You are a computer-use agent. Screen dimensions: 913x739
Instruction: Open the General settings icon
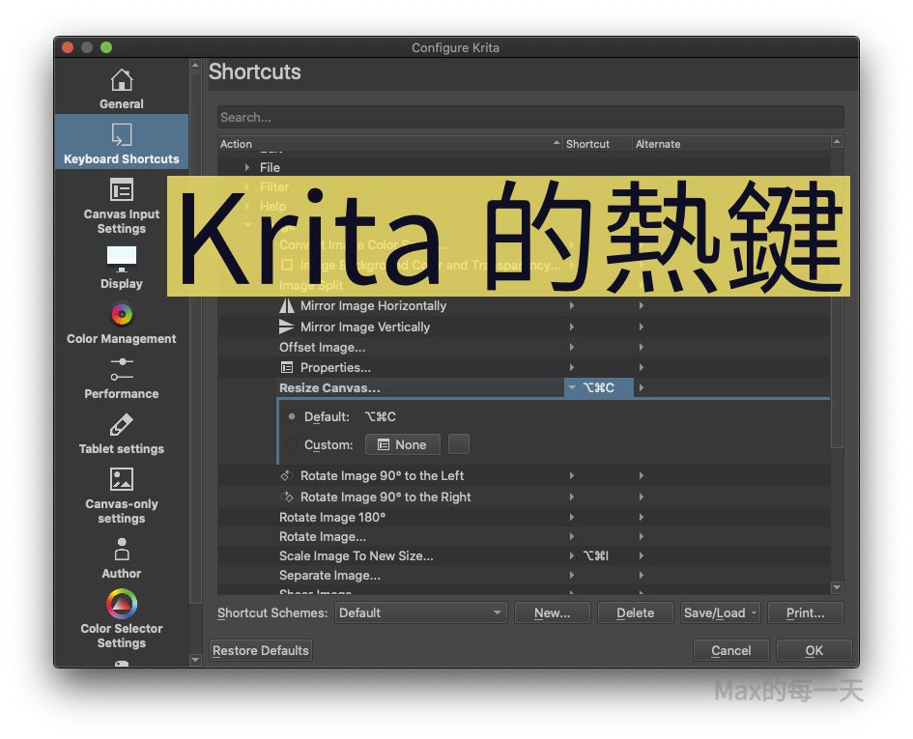tap(122, 80)
